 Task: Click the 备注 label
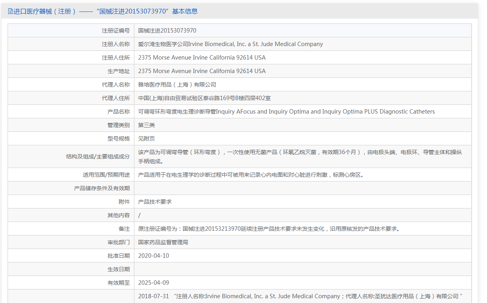(124, 229)
